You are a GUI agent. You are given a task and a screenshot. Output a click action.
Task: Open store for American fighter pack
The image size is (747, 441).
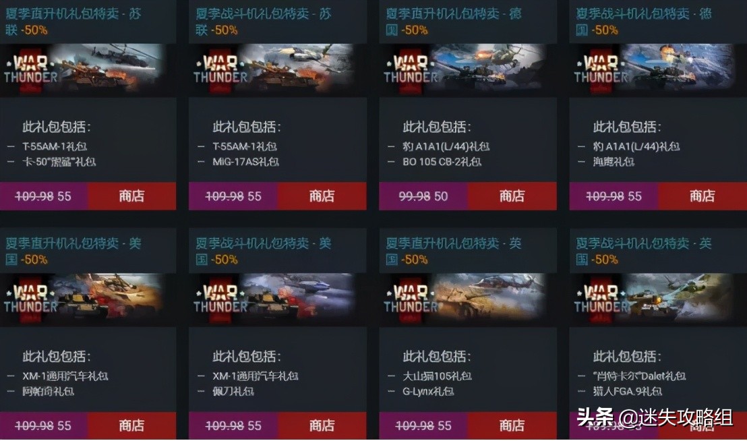coord(322,425)
